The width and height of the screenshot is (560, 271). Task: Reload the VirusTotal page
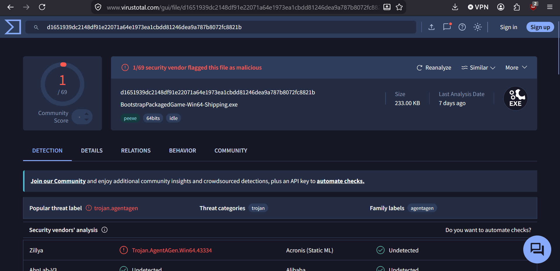(x=42, y=7)
